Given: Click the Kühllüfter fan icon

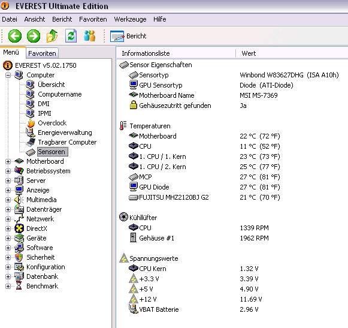Looking at the screenshot, I should pyautogui.click(x=123, y=217).
